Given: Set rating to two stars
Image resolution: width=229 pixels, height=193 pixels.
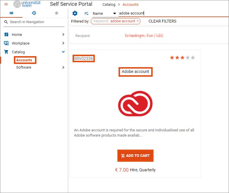Looking at the screenshot, I should click(x=177, y=58).
